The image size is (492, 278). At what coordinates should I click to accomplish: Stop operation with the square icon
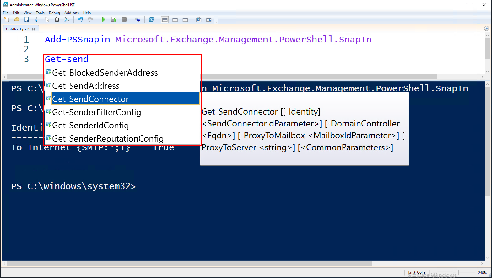(124, 19)
